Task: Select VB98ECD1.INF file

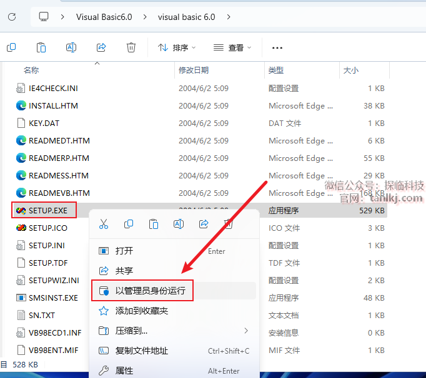Action: (x=55, y=332)
